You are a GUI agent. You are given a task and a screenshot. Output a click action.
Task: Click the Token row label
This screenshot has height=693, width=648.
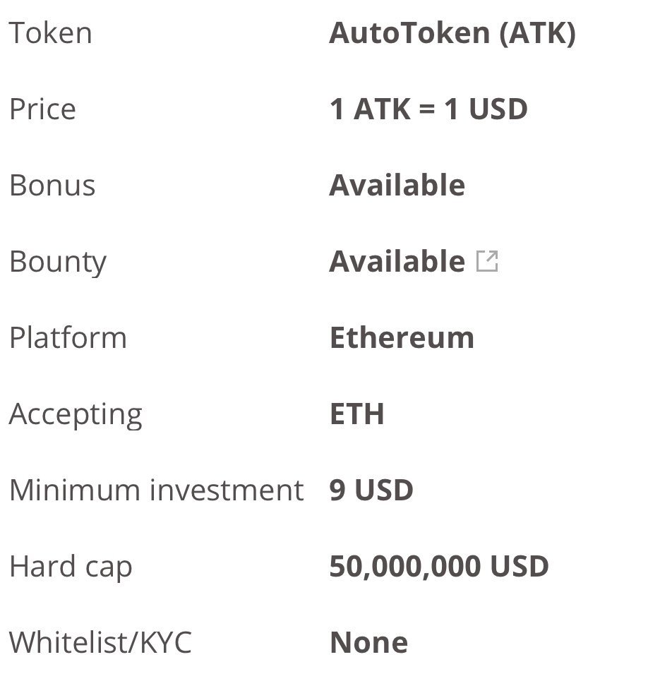pyautogui.click(x=50, y=32)
